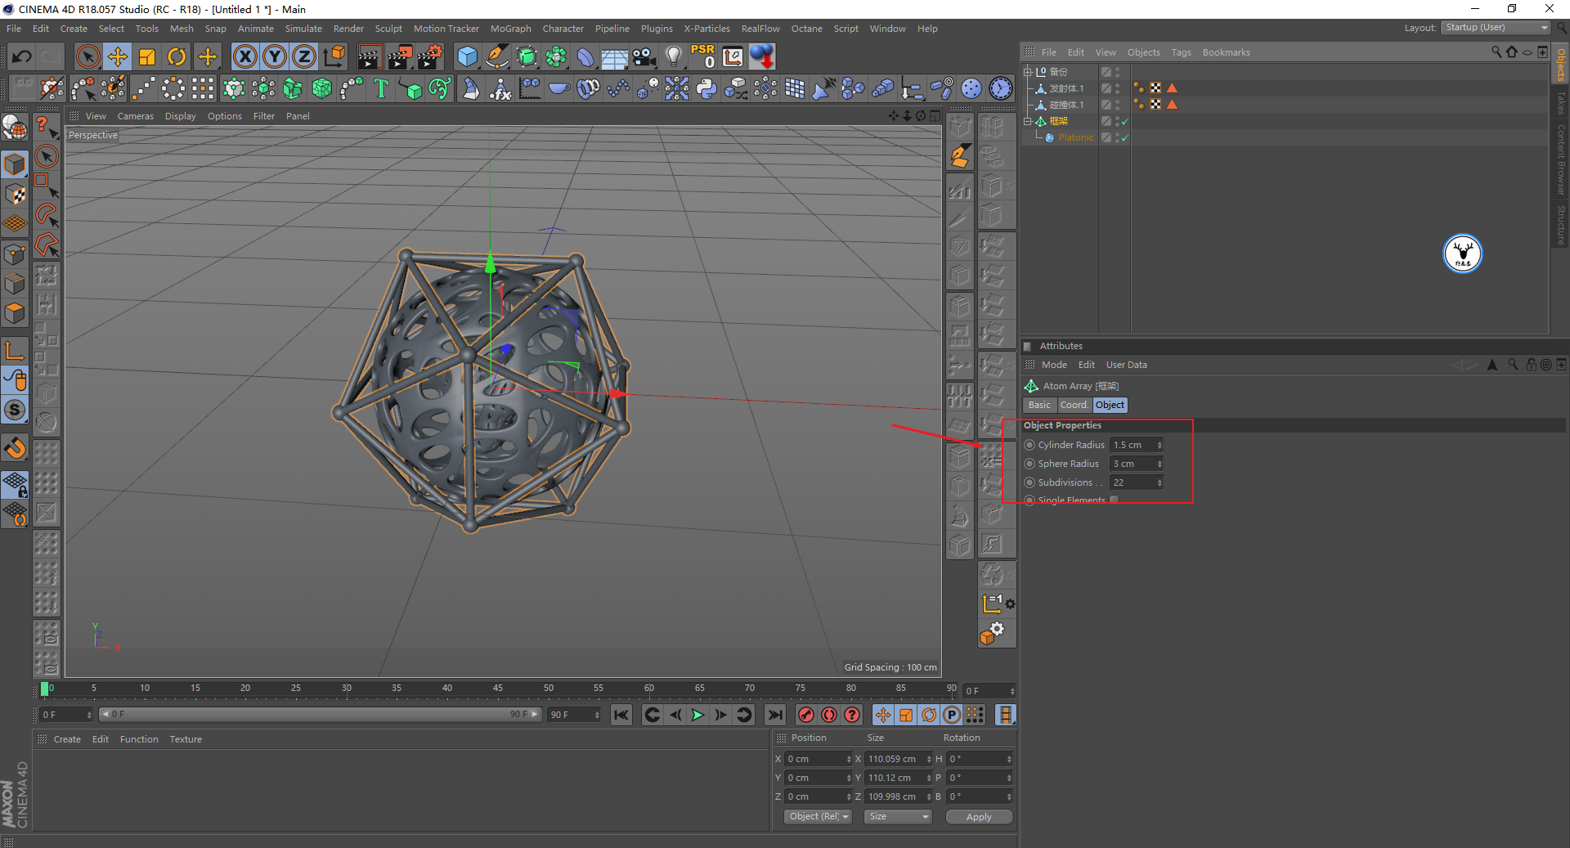Image resolution: width=1570 pixels, height=848 pixels.
Task: Activate the Scale tool
Action: tap(147, 56)
